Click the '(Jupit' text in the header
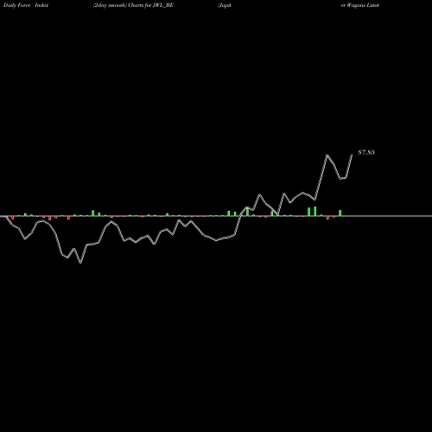 [225, 5]
